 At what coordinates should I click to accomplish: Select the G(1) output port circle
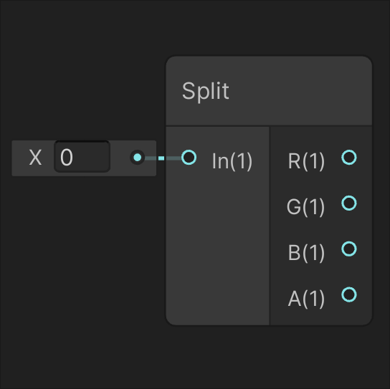pos(349,203)
